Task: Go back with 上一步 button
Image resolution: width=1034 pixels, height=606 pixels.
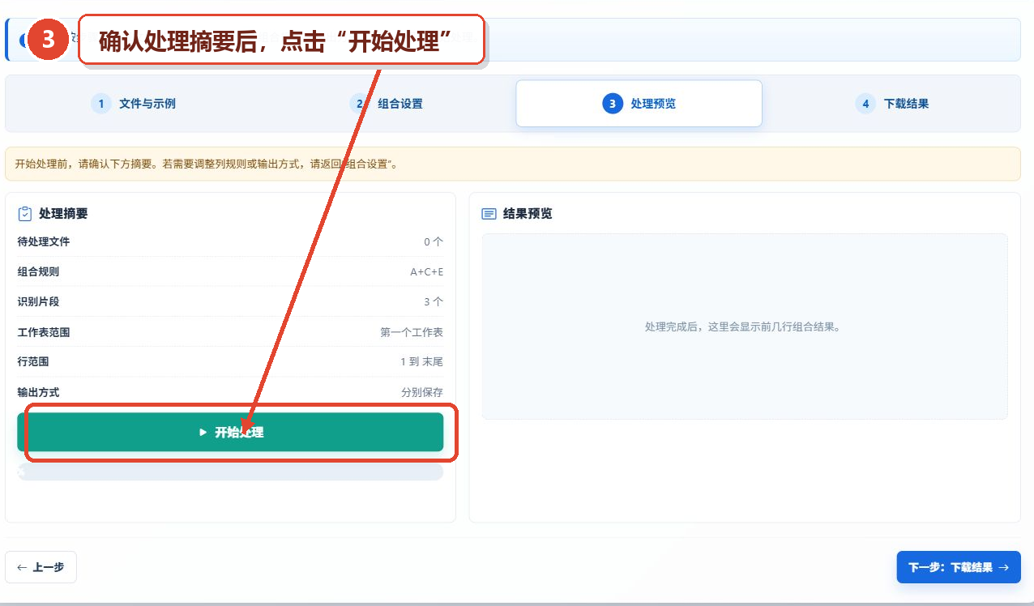Action: (x=41, y=567)
